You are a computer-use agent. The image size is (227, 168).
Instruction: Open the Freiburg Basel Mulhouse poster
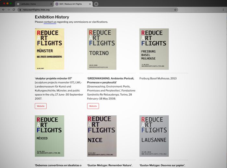tap(154, 49)
